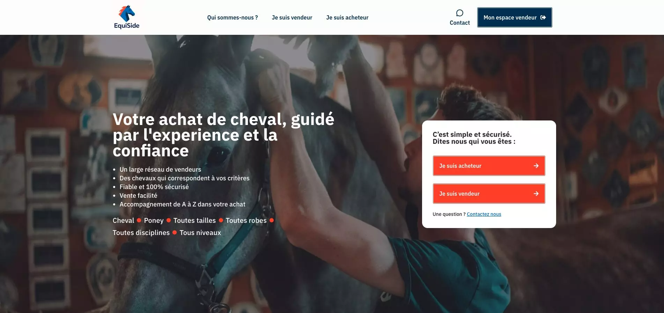Click the Poney tag text

click(x=154, y=220)
